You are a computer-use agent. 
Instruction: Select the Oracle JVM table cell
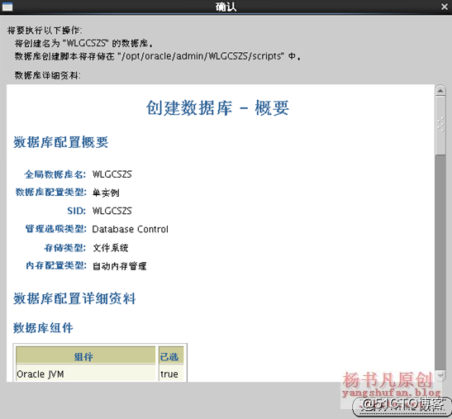86,374
